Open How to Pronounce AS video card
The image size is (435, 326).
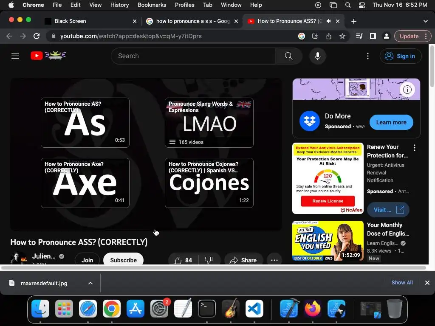85,123
